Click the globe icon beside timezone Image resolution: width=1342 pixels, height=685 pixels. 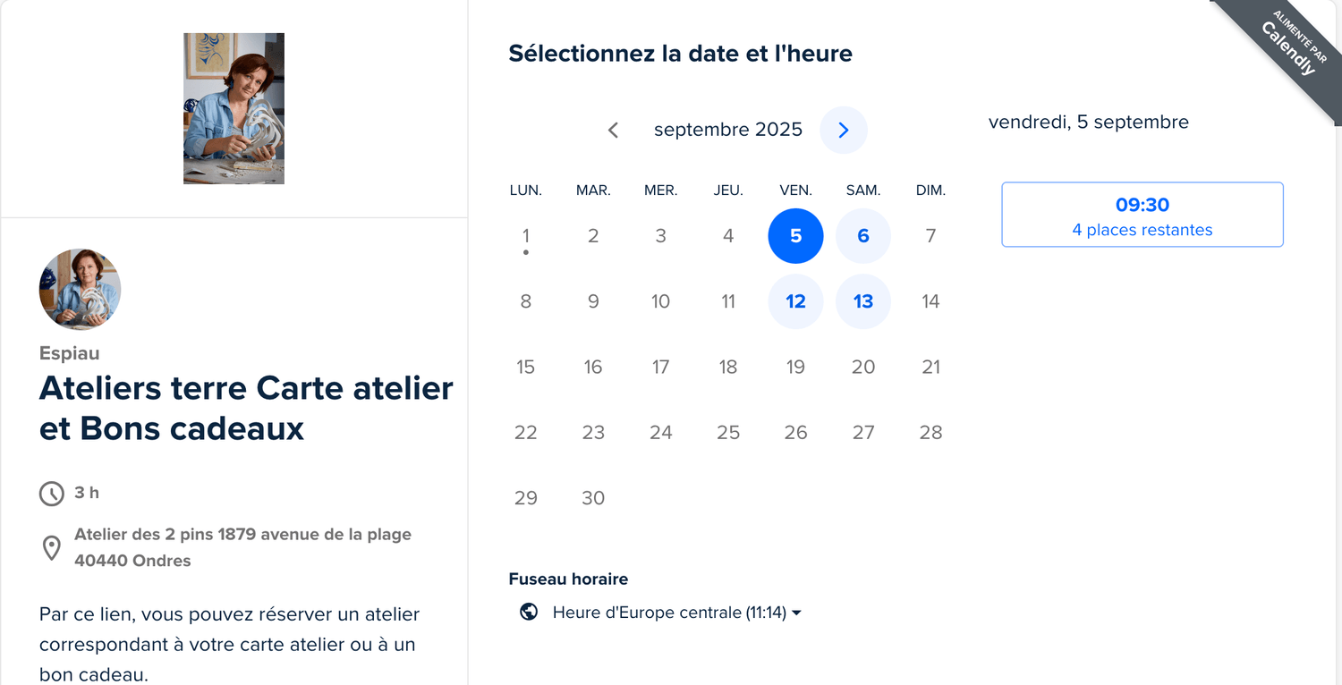pyautogui.click(x=529, y=612)
